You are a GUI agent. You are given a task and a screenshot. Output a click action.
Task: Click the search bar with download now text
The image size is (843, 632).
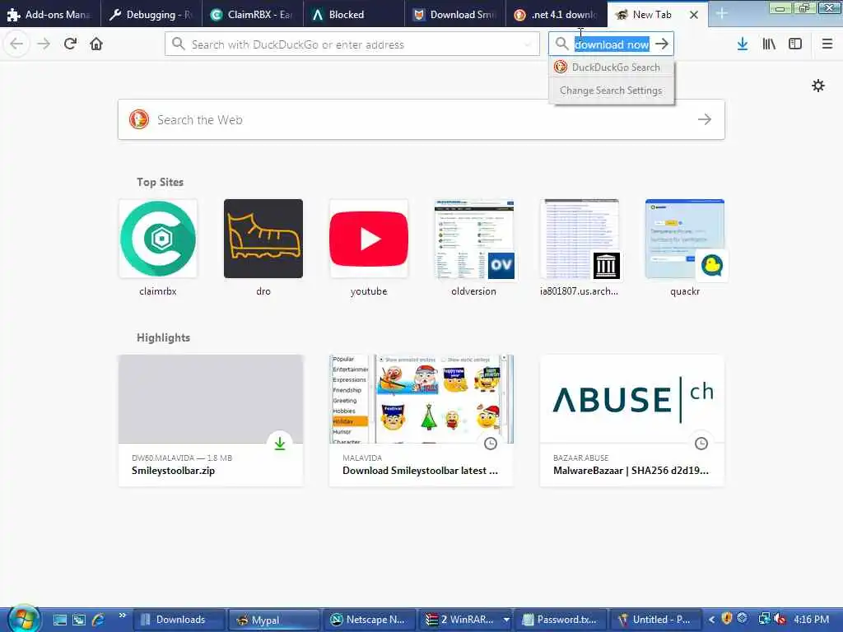coord(612,44)
